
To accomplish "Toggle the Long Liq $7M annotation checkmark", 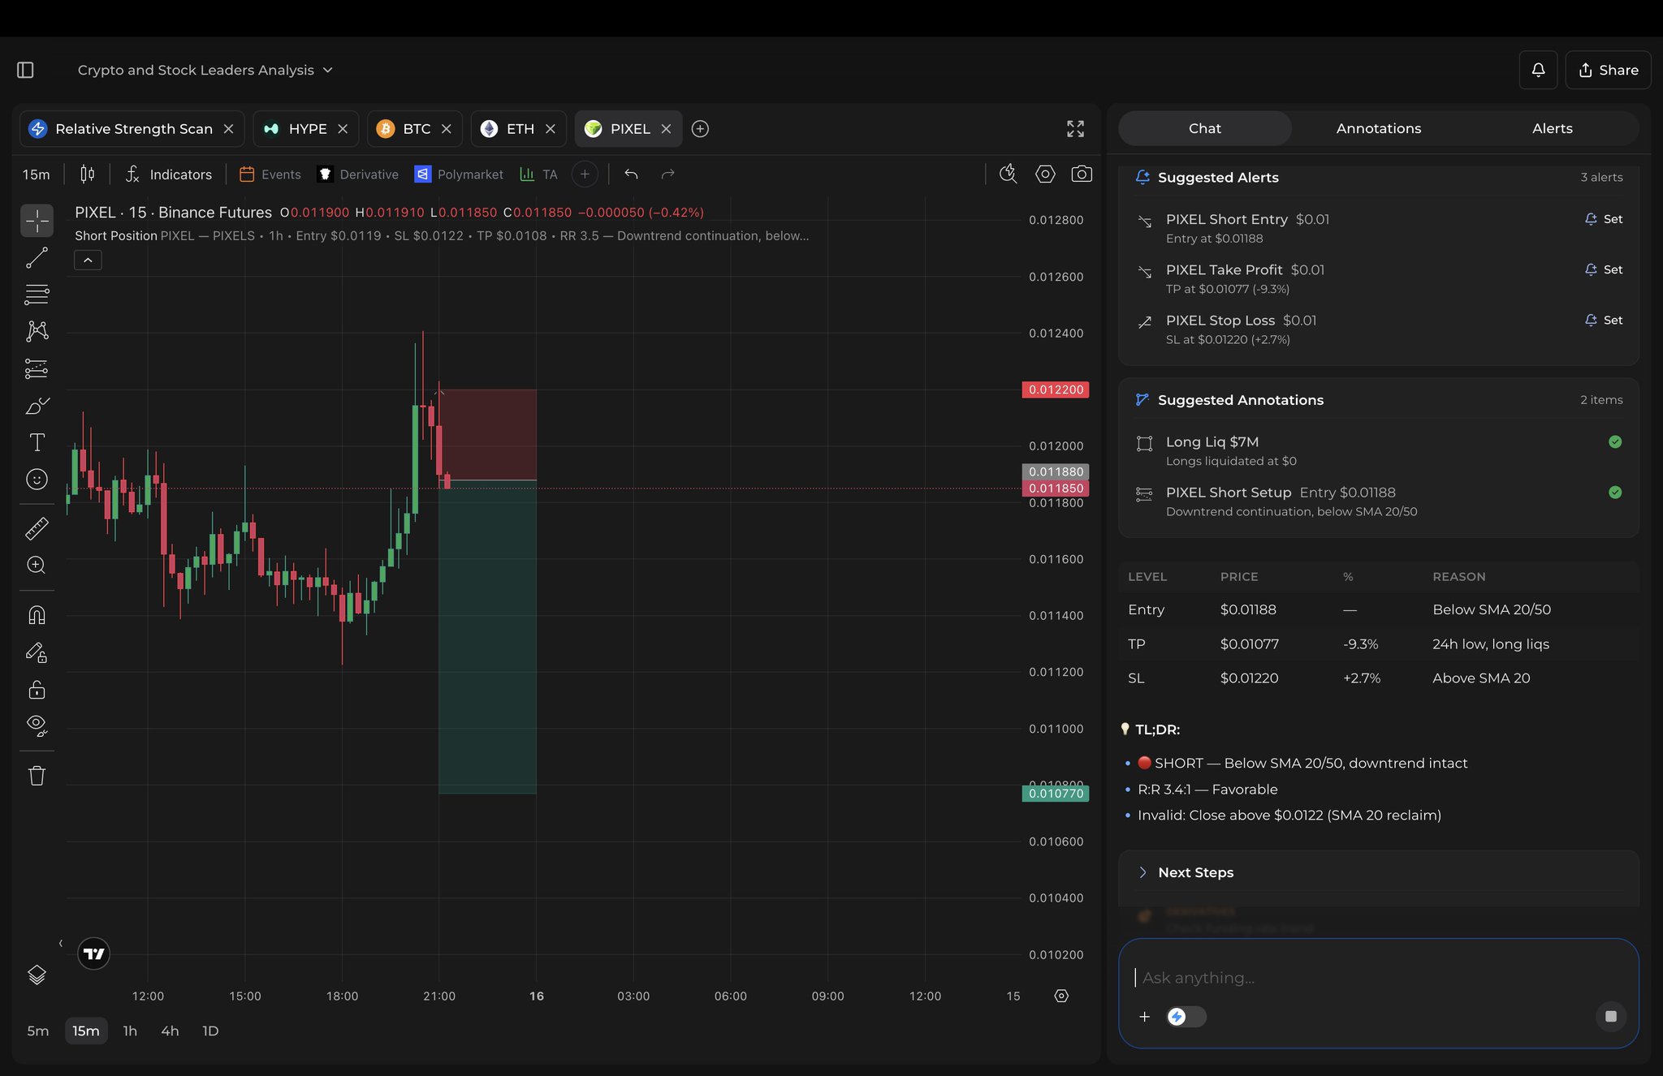I will tap(1614, 442).
